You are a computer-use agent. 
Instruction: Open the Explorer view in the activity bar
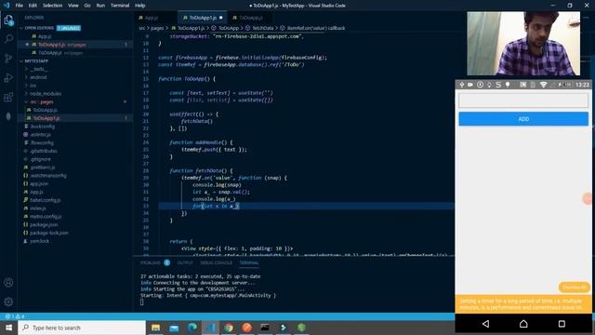click(x=8, y=20)
